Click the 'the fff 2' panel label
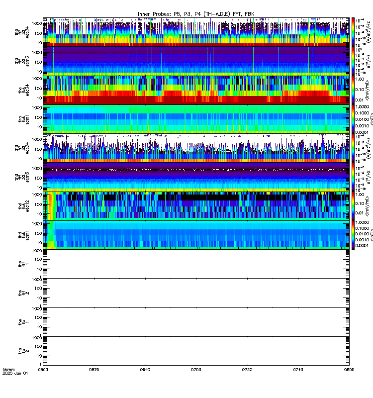Image resolution: width=373 pixels, height=398 pixels. click(x=24, y=293)
